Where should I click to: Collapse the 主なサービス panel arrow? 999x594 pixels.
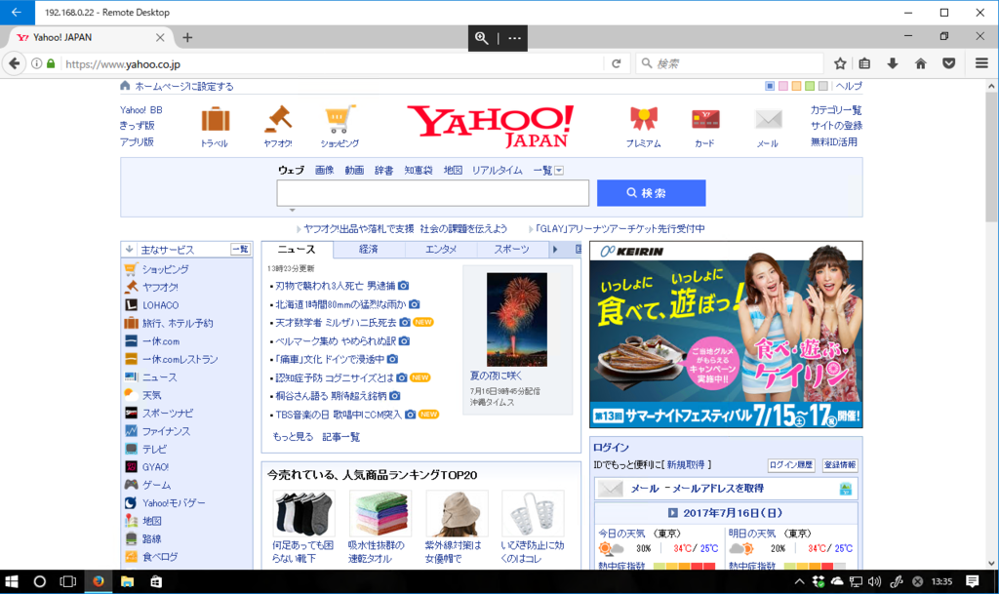[130, 250]
